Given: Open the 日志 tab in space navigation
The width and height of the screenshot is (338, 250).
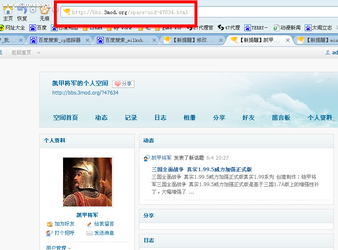Looking at the screenshot, I should (x=160, y=117).
